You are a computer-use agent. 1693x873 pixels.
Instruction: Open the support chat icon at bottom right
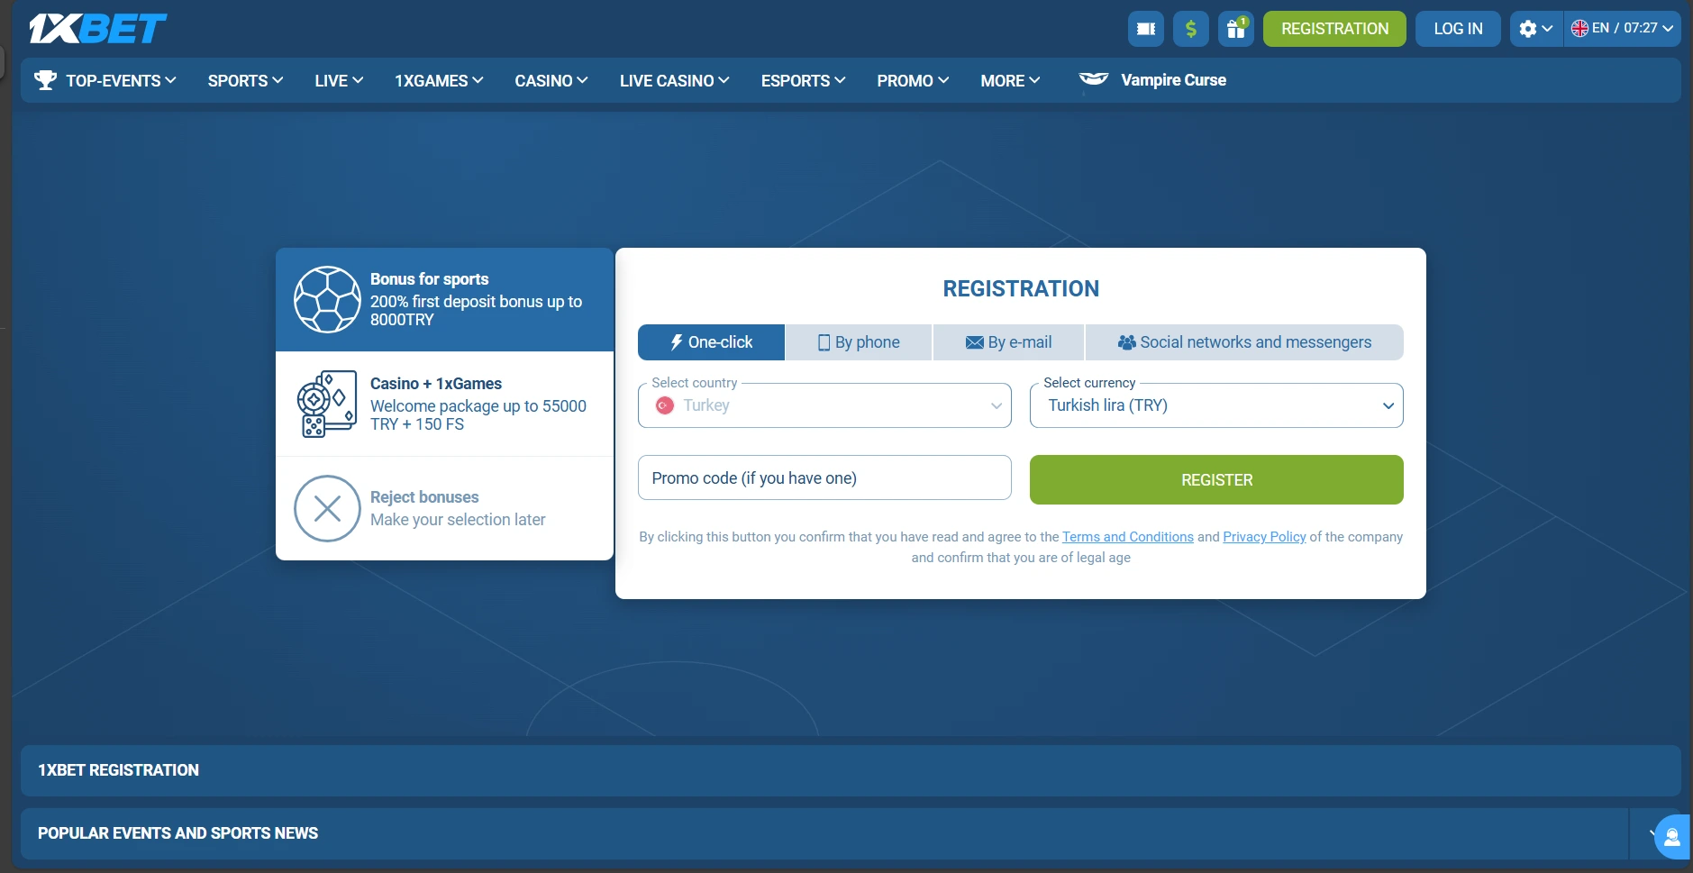[x=1670, y=835]
